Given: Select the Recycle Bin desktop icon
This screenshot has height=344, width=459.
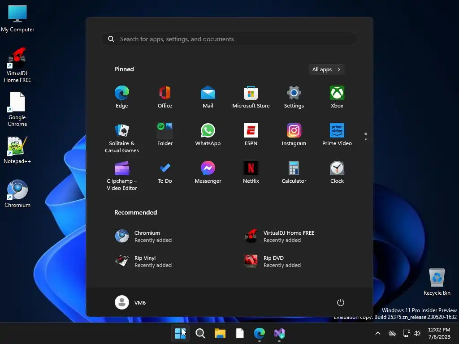Looking at the screenshot, I should click(x=437, y=282).
